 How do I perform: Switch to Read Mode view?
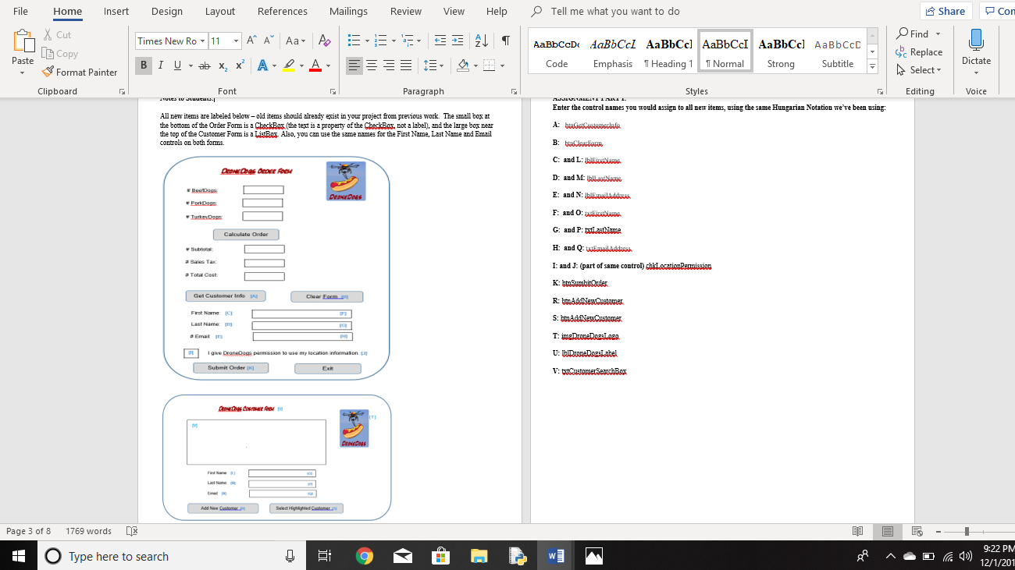(x=858, y=531)
